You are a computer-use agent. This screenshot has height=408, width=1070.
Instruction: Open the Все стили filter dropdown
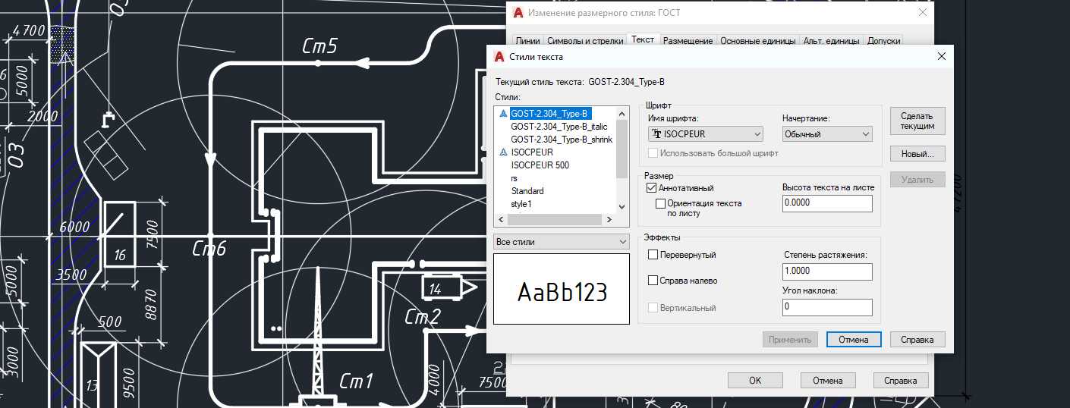click(x=562, y=242)
